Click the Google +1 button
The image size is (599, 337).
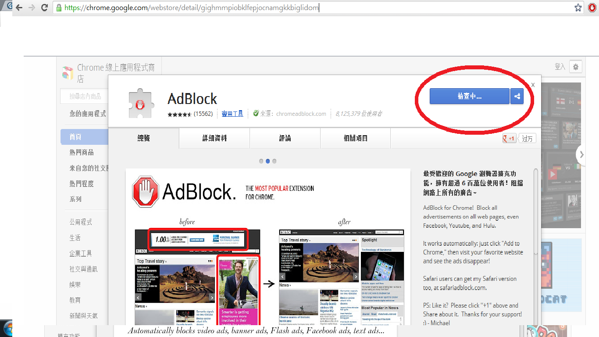tap(510, 139)
